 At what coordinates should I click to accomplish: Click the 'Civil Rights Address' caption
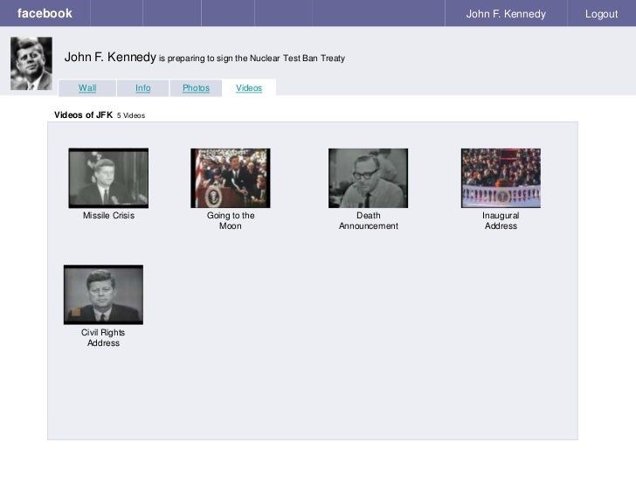103,337
